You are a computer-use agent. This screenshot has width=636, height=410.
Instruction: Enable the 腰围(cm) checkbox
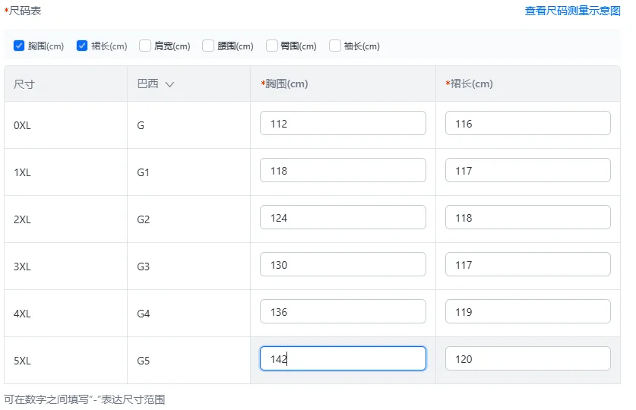click(x=208, y=46)
